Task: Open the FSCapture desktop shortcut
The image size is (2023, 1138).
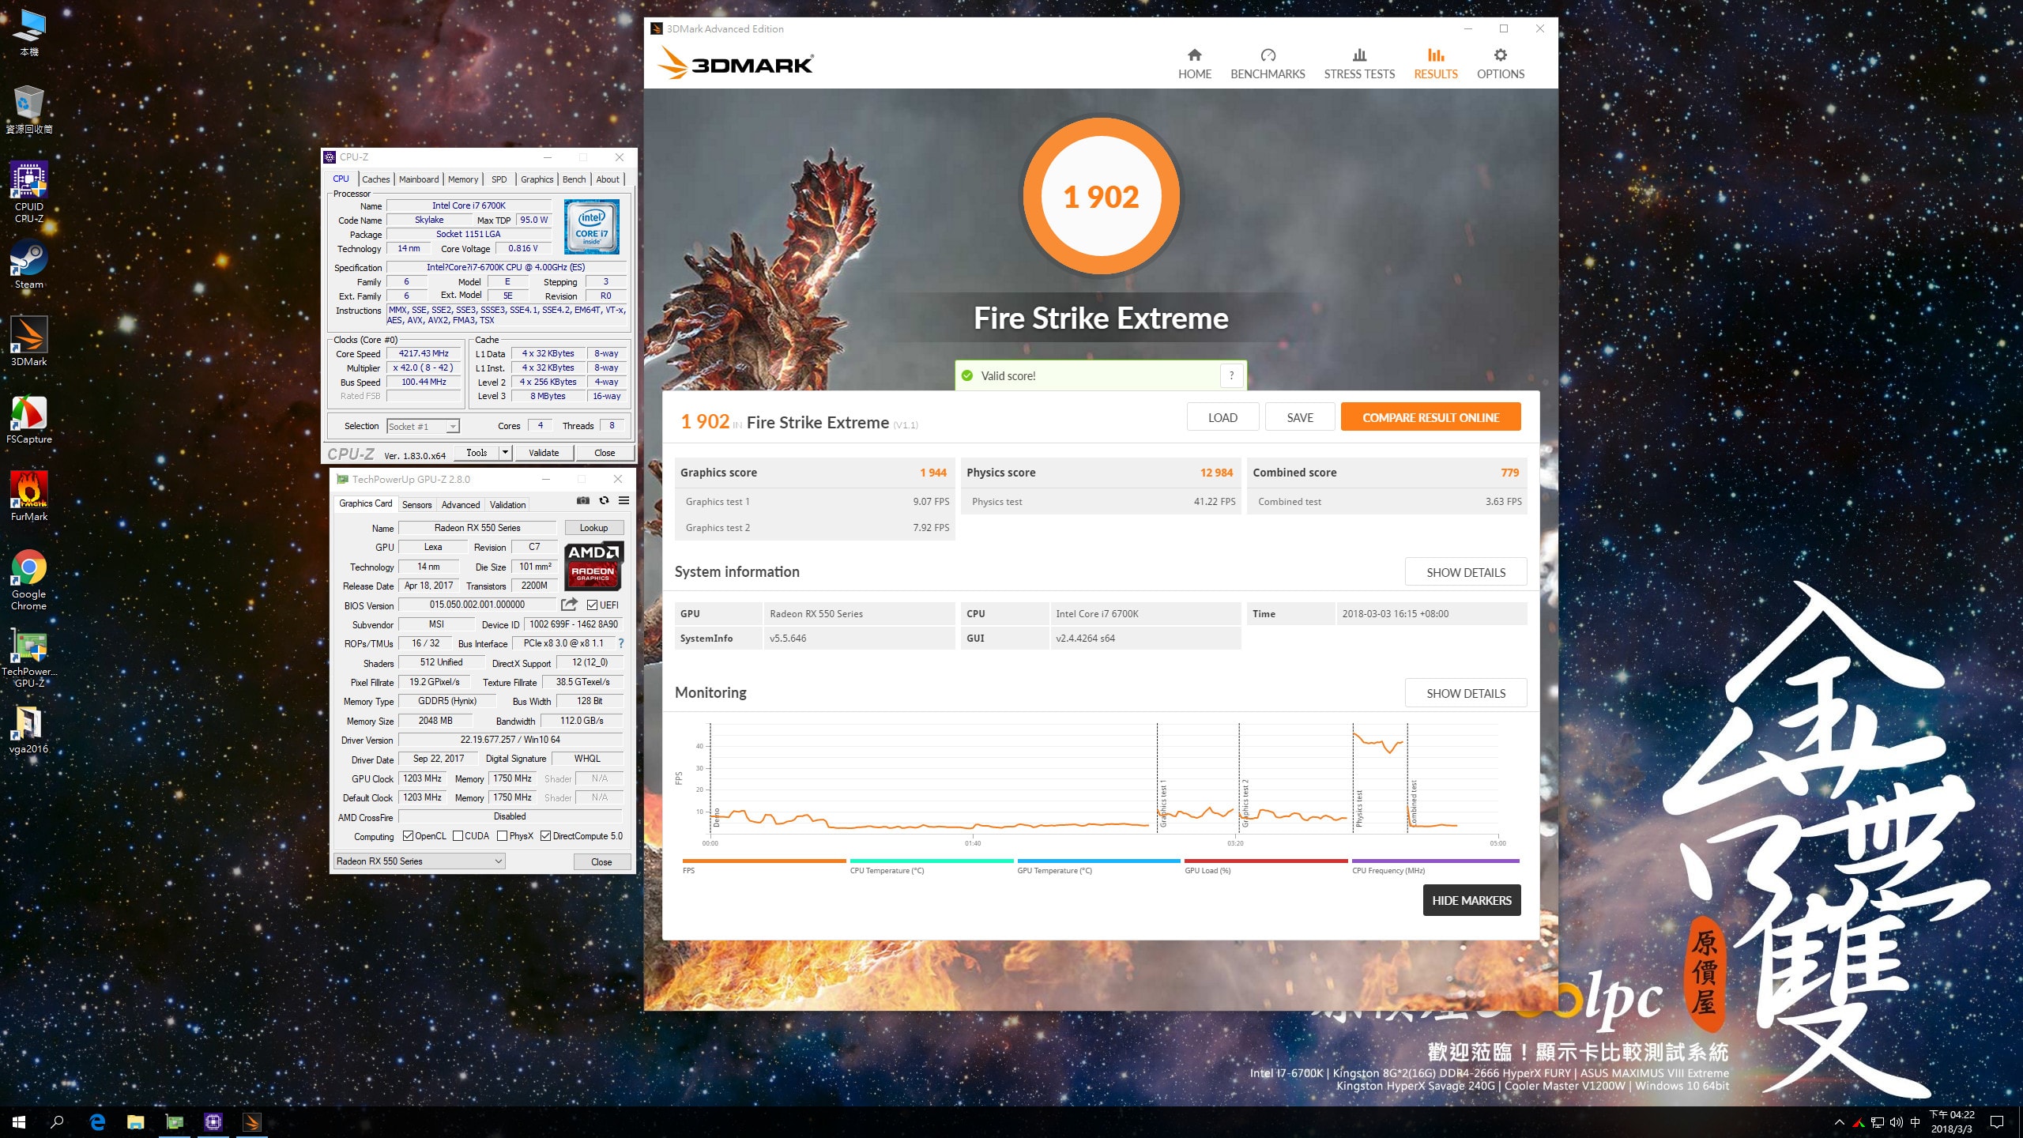Action: click(x=29, y=419)
